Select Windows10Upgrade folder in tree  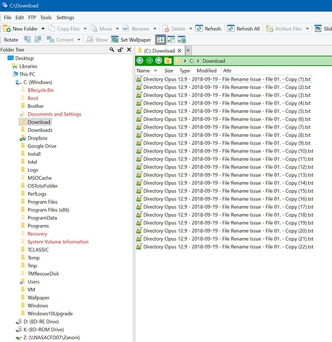50,313
